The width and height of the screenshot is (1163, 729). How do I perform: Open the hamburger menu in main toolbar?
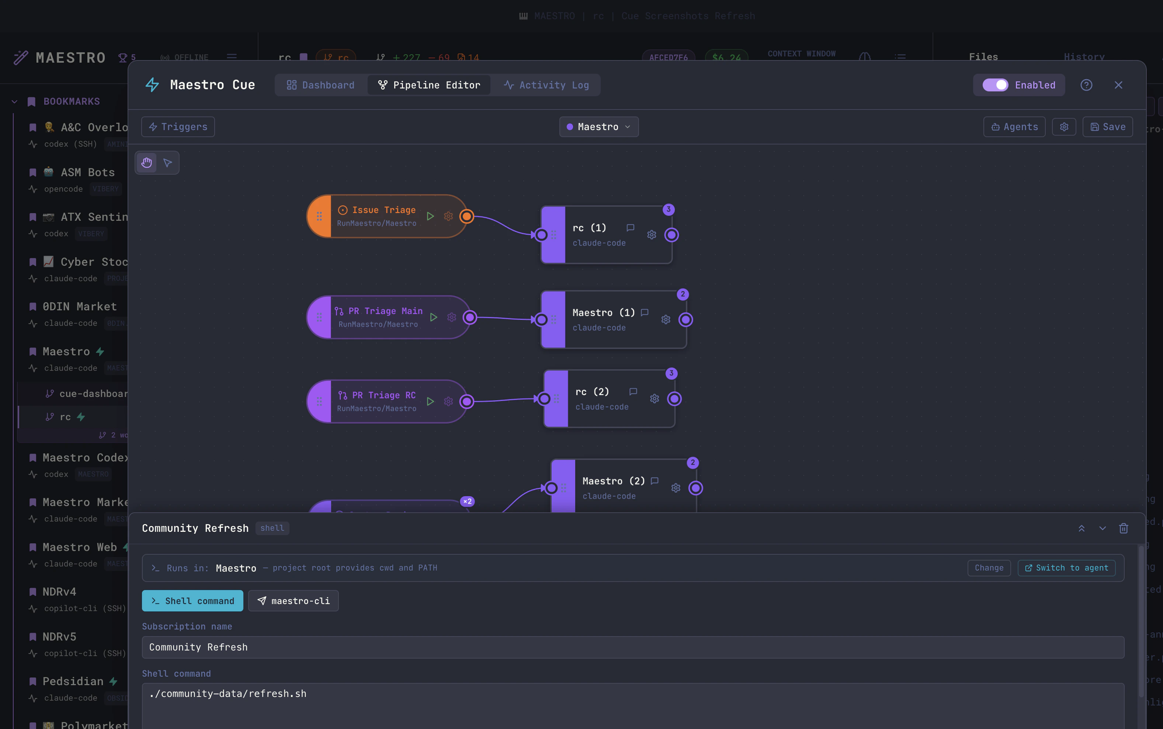point(232,57)
